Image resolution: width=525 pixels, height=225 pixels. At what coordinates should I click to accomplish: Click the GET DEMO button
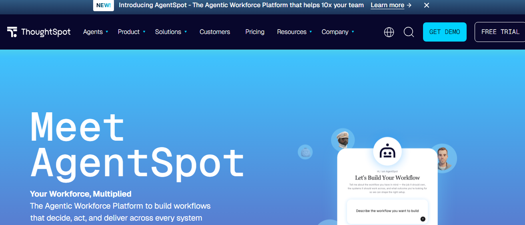pos(445,32)
